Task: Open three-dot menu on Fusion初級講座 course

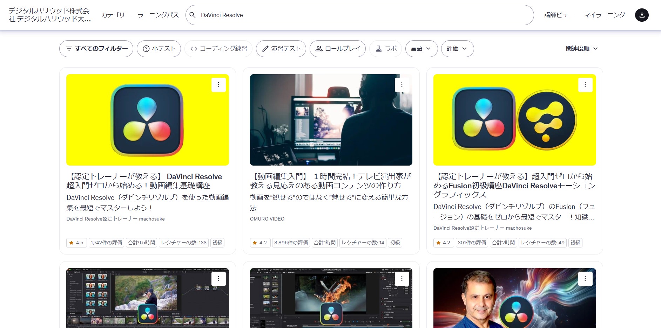Action: coord(585,85)
